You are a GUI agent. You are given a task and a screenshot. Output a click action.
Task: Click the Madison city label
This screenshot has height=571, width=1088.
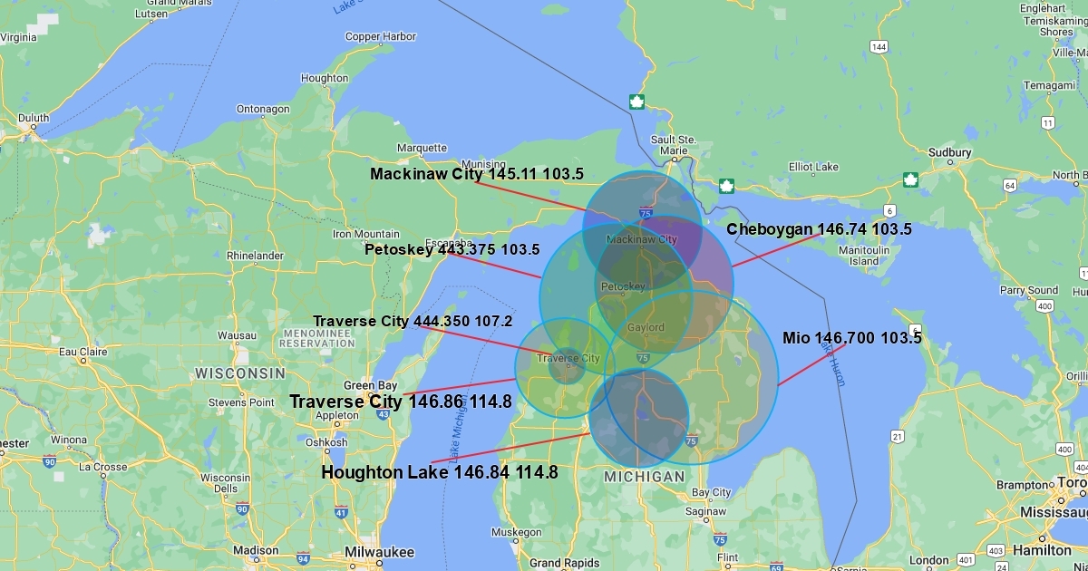[x=256, y=550]
